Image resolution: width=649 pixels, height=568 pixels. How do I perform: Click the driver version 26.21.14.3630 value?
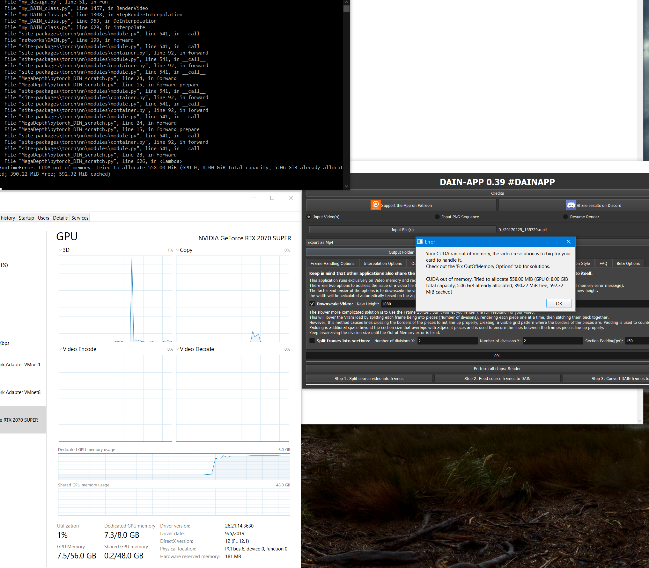239,526
